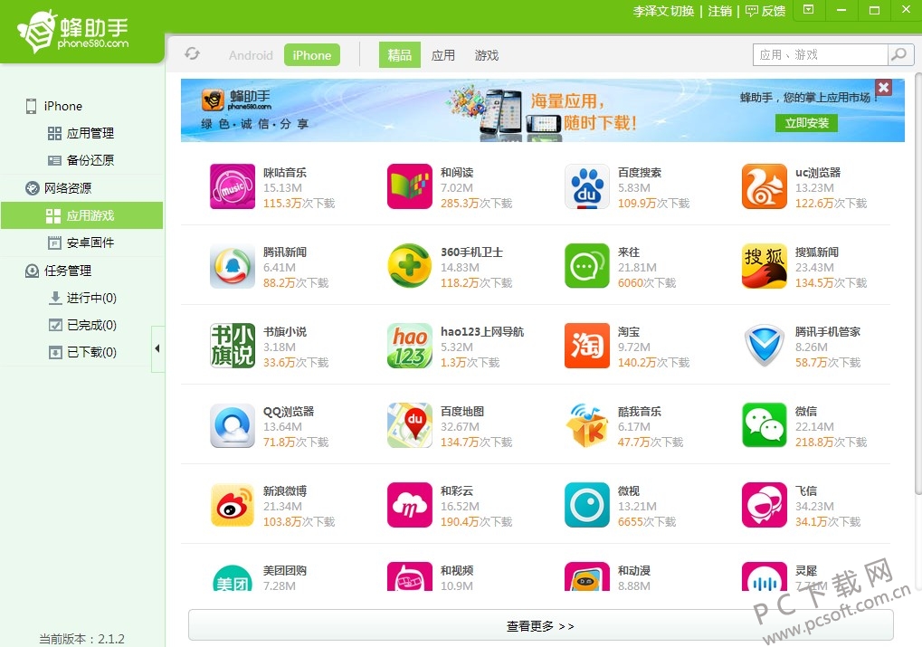Open the 和阅读 app icon
922x647 pixels.
pyautogui.click(x=410, y=186)
